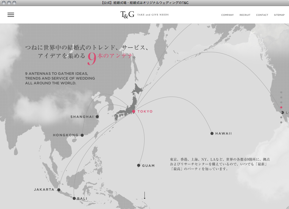Select the Shanghai location dot
The height and width of the screenshot is (209, 289).
tap(97, 117)
